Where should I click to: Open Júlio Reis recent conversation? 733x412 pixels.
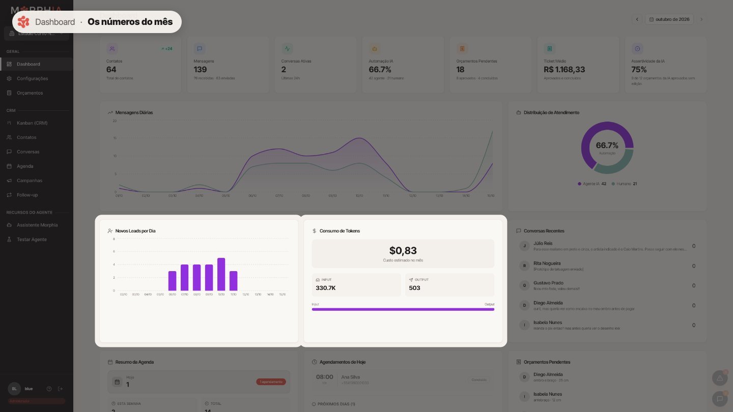coord(607,246)
